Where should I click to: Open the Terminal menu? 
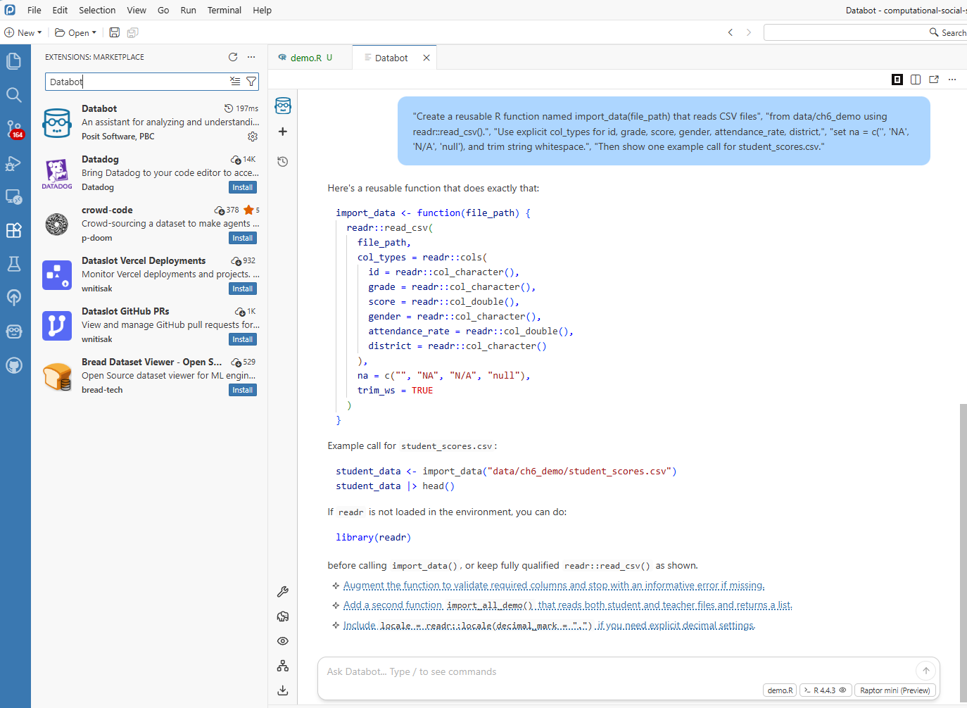pos(224,10)
